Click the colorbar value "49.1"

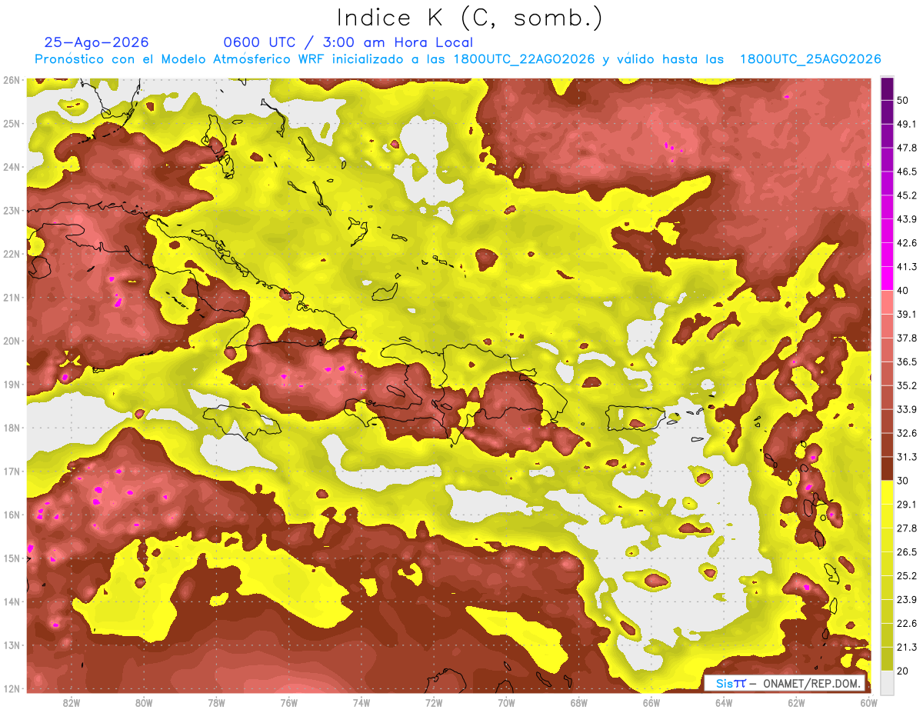[x=907, y=124]
